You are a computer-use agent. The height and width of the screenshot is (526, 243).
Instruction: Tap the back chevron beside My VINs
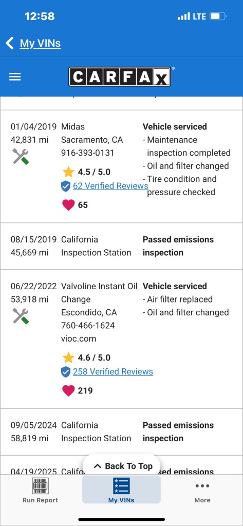tap(10, 43)
